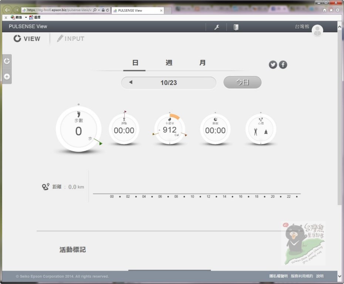Select the exercise time 00:00 dial
The width and height of the screenshot is (344, 284).
[x=124, y=129]
